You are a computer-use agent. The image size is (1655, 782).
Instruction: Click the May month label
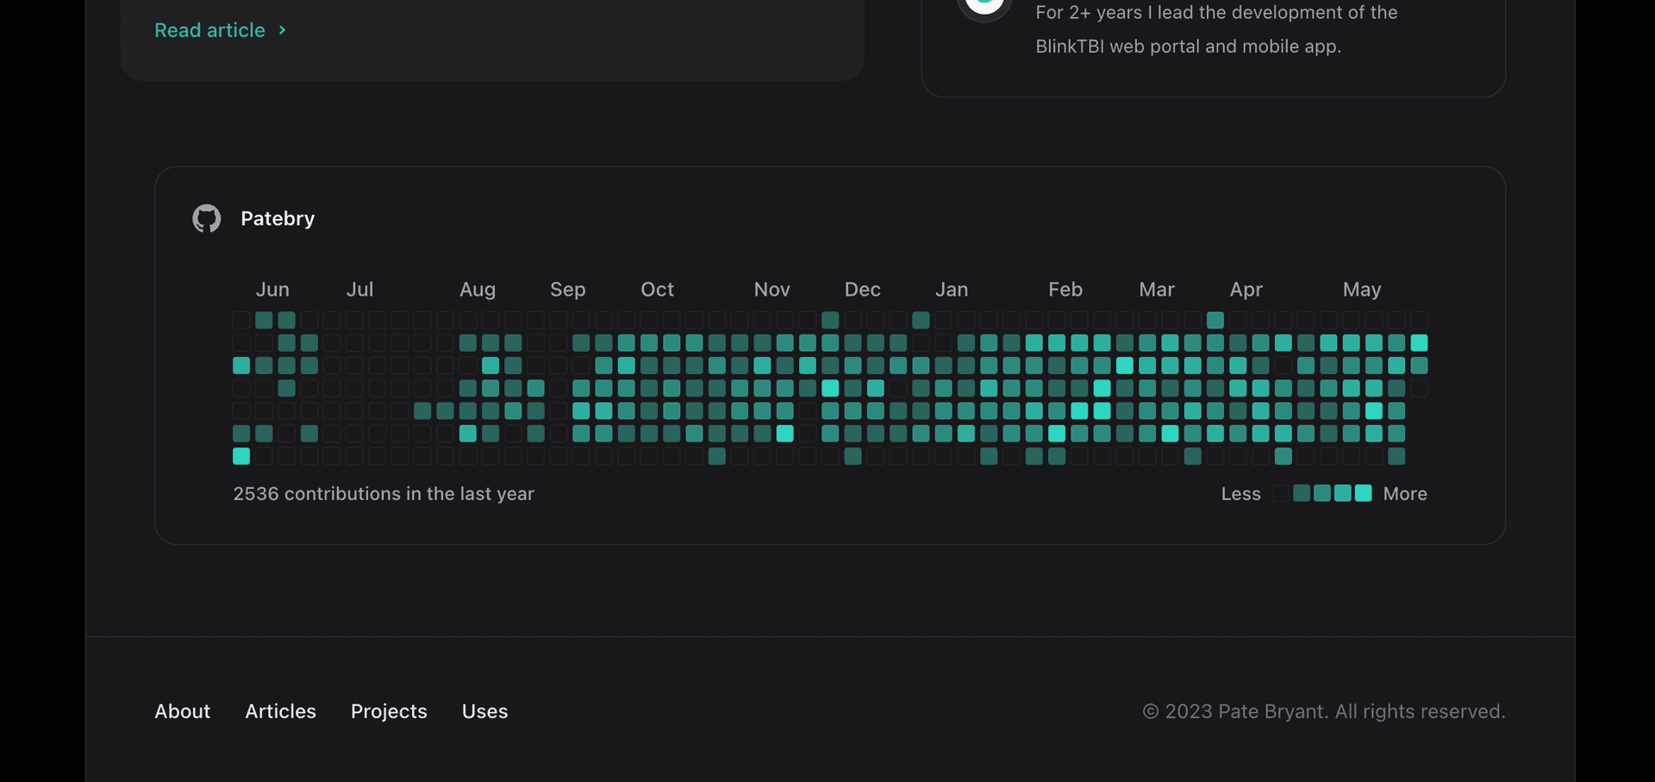(1361, 290)
